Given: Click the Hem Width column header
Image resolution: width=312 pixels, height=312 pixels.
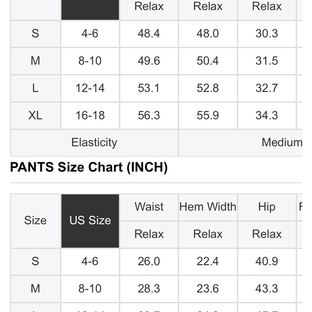Looking at the screenshot, I should 208,207.
